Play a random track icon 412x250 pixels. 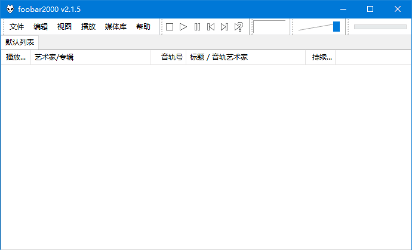tap(238, 27)
